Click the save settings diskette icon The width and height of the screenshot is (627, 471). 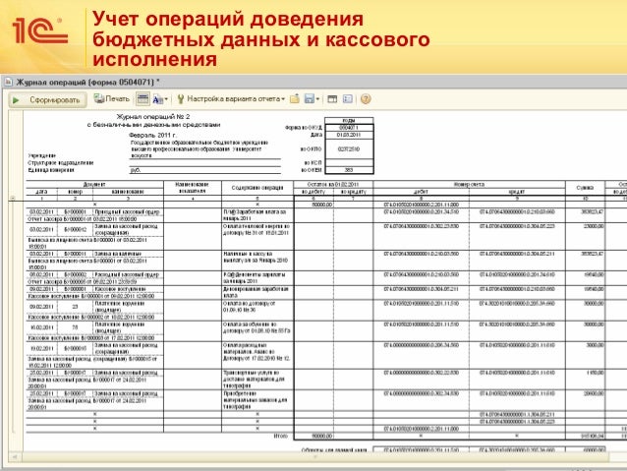tap(310, 99)
